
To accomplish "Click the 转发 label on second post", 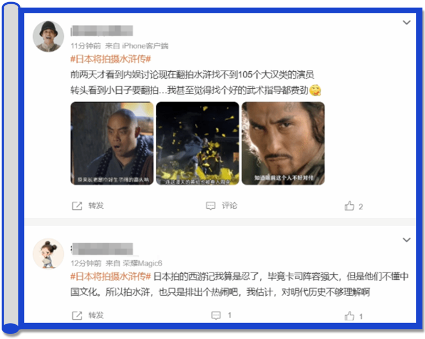I will coord(96,316).
